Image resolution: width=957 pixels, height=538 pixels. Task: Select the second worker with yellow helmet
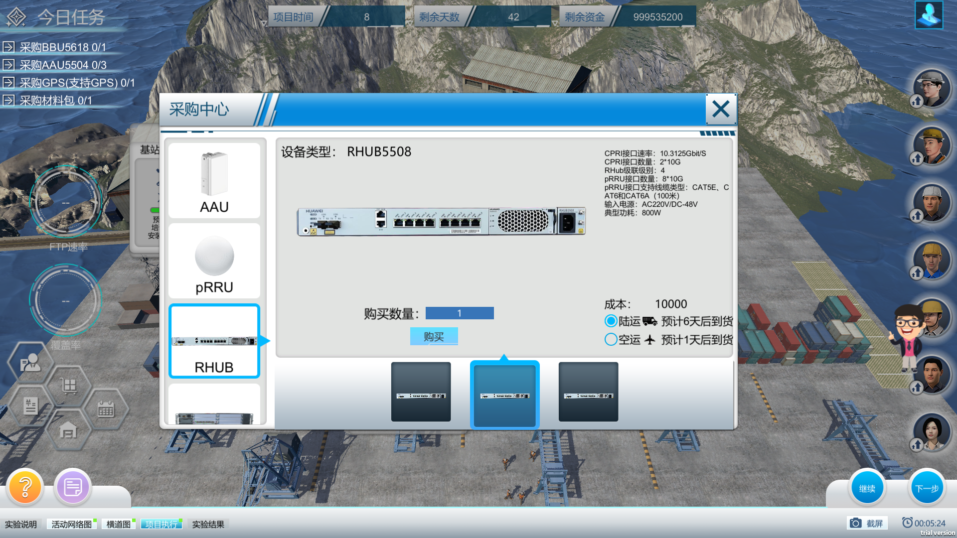point(932,145)
